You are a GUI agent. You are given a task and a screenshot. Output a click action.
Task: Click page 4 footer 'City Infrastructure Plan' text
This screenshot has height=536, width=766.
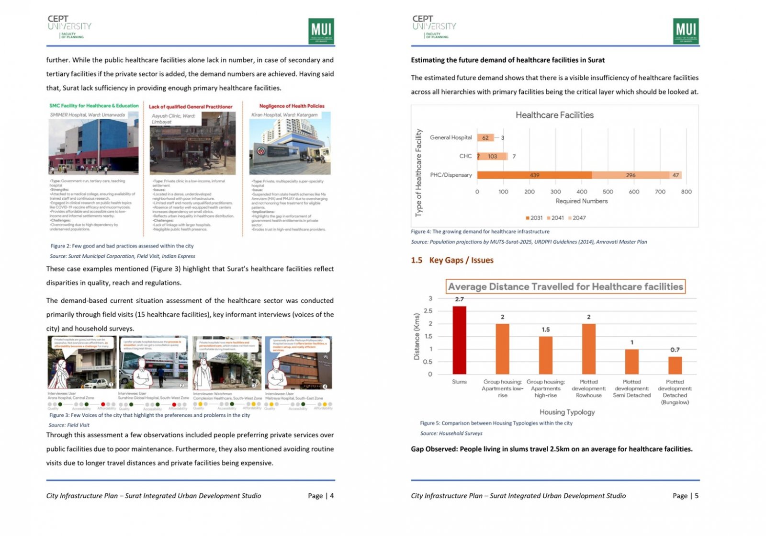click(x=154, y=496)
